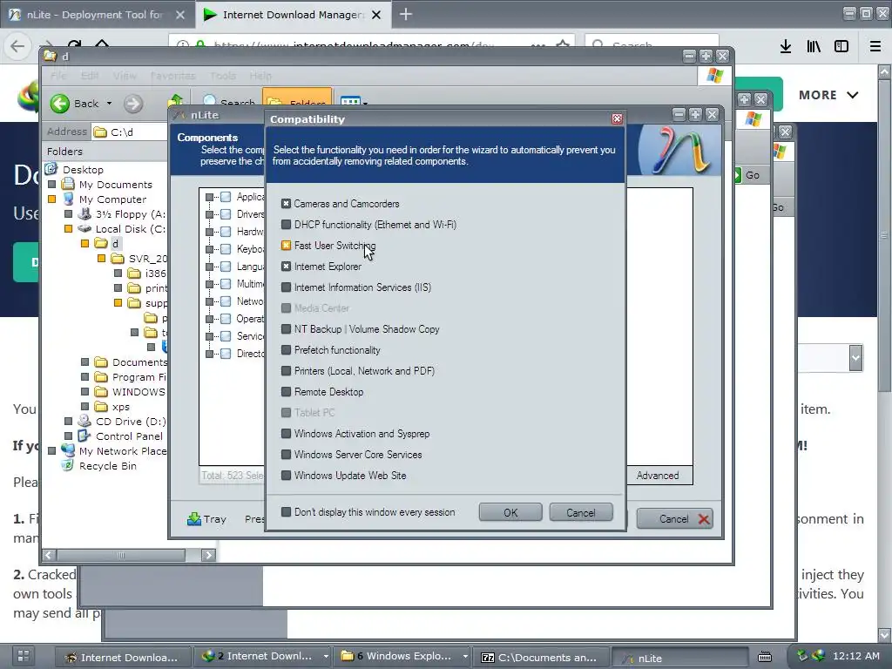
Task: Open the Recycle Bin in tree
Action: pyautogui.click(x=107, y=466)
